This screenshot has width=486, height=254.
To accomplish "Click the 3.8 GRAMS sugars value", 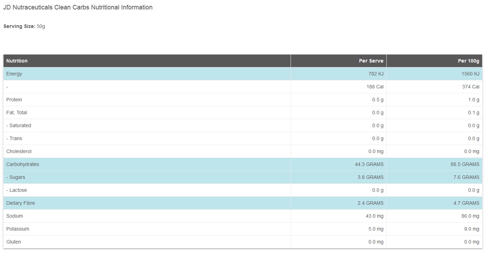I will [x=370, y=177].
